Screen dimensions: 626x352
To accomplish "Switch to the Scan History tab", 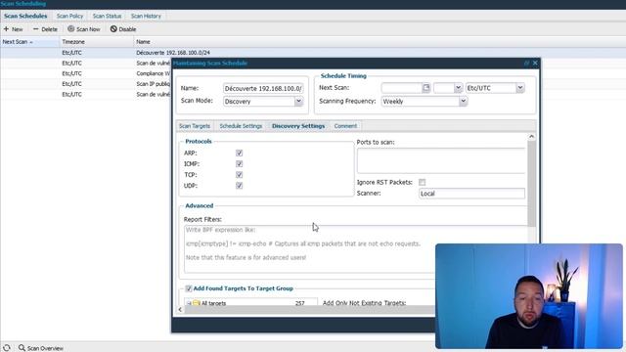I will click(146, 16).
